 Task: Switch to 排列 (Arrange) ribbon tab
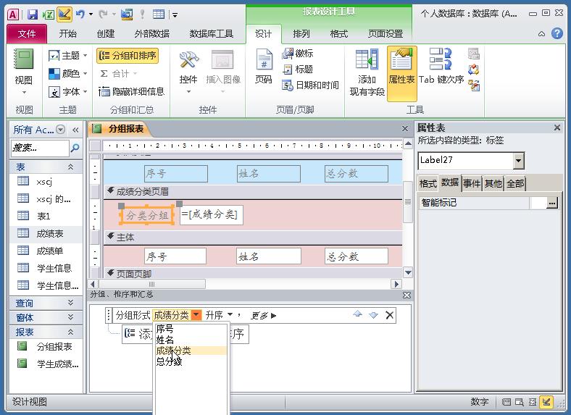click(x=301, y=34)
